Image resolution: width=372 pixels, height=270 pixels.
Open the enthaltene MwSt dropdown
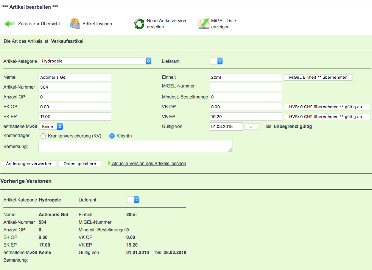click(51, 126)
